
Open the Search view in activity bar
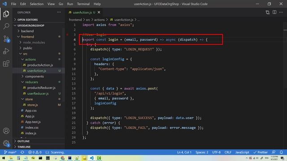[6, 26]
